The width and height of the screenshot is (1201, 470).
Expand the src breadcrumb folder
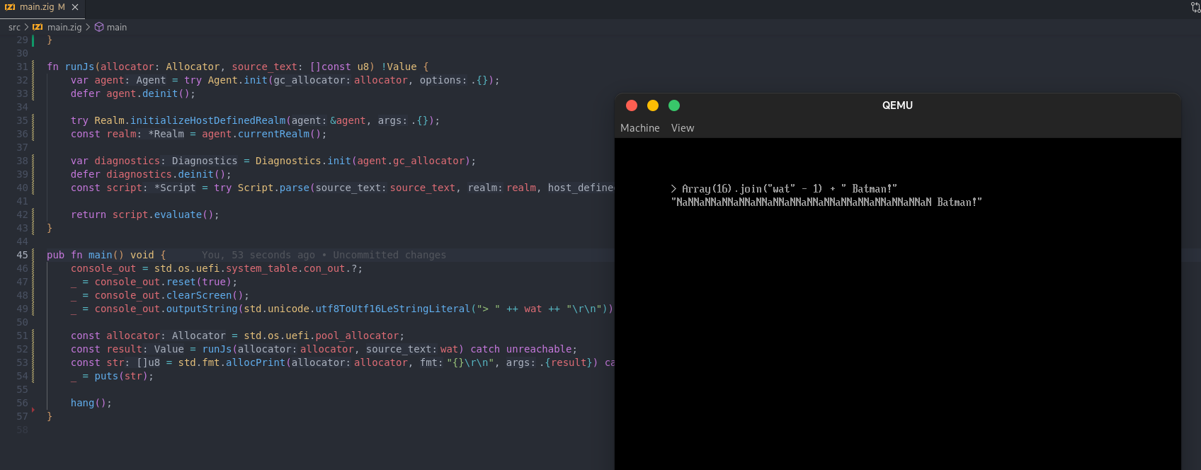(14, 27)
